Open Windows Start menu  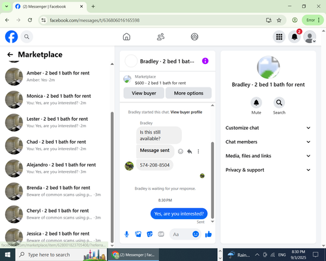coord(7,254)
